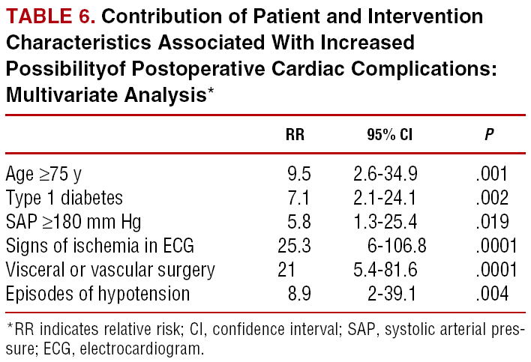
Task: Select the Episodes of hypotension row label
Action: tap(96, 295)
